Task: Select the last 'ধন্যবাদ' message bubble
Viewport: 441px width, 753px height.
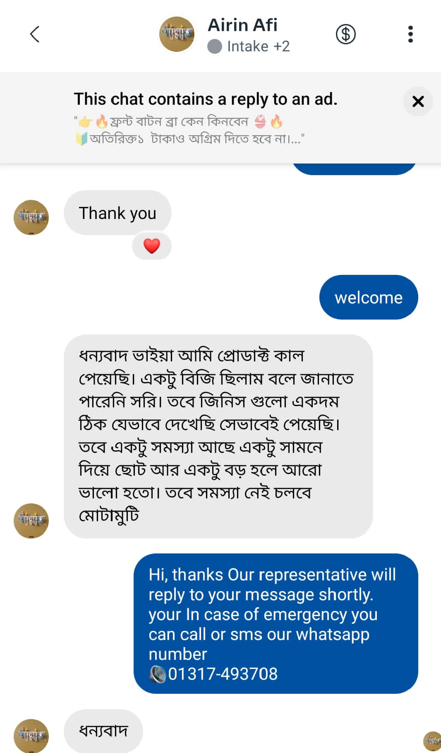Action: tap(103, 731)
